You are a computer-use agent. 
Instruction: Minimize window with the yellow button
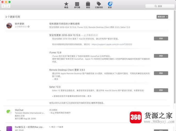(6, 2)
